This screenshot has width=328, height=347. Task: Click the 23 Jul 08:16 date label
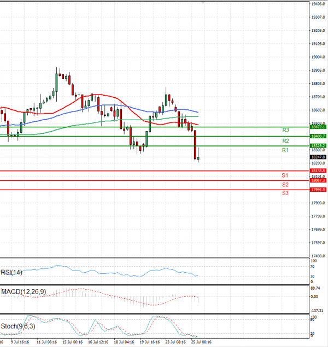point(175,342)
